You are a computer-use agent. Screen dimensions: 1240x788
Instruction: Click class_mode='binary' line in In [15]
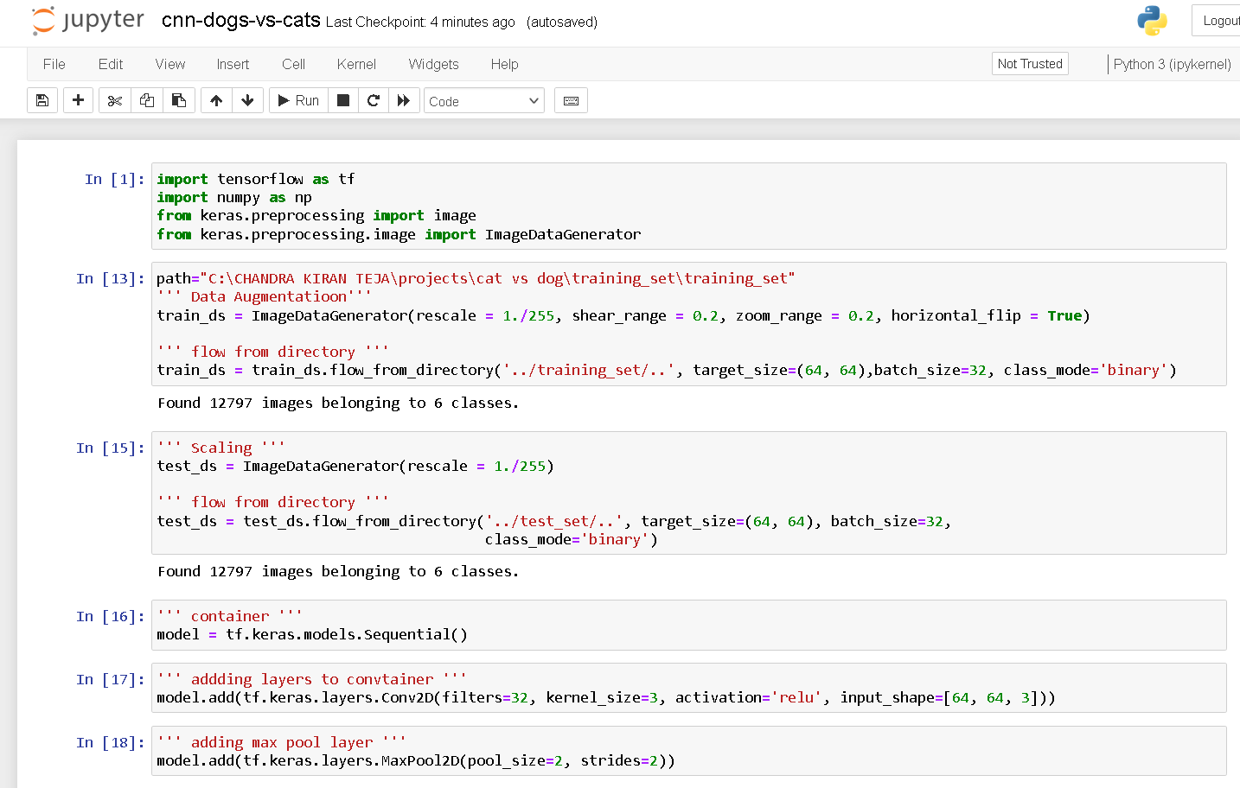pyautogui.click(x=571, y=539)
